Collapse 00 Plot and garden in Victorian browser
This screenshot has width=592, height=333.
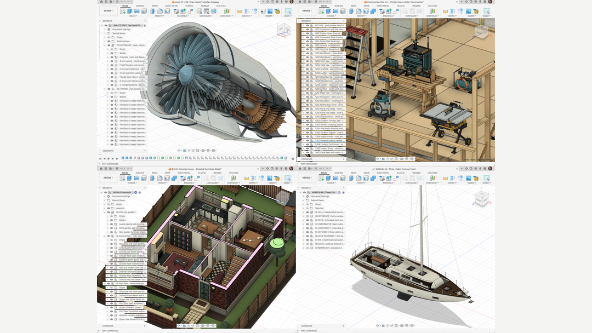click(105, 213)
